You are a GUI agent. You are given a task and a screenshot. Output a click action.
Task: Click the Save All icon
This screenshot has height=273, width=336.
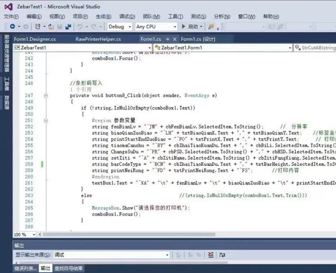click(68, 27)
